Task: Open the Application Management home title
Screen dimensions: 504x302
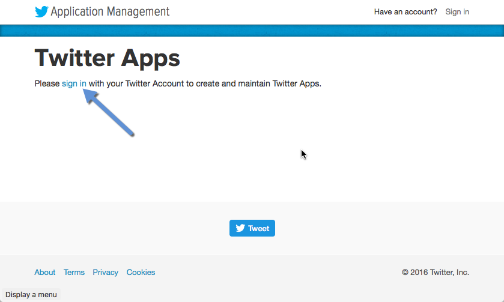Action: [110, 11]
